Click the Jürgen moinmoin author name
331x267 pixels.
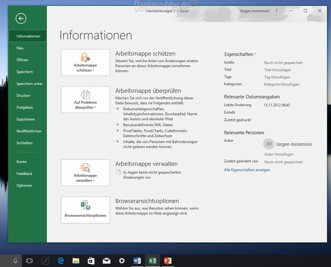tap(293, 144)
